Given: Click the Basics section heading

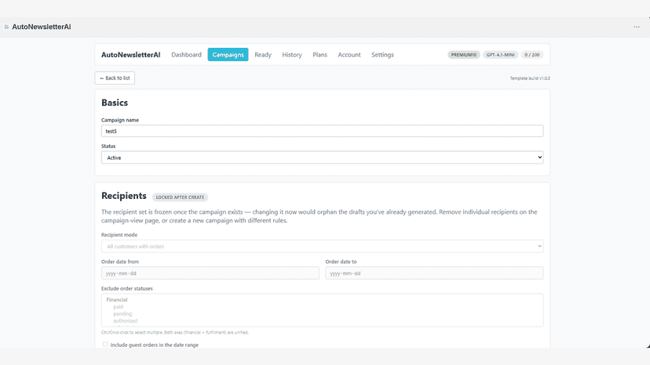Looking at the screenshot, I should point(115,103).
